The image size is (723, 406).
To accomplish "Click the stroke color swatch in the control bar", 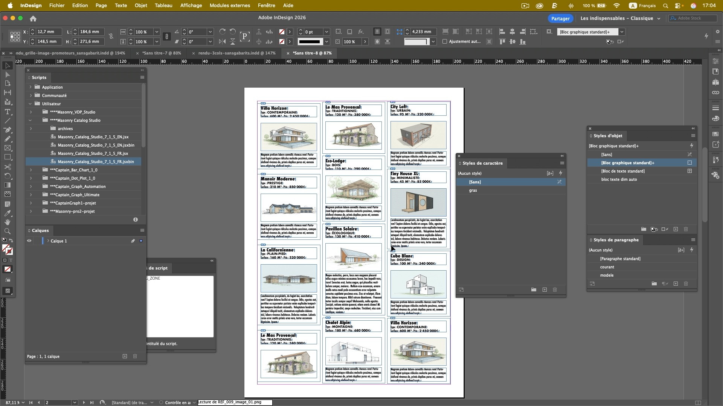I will [x=282, y=41].
